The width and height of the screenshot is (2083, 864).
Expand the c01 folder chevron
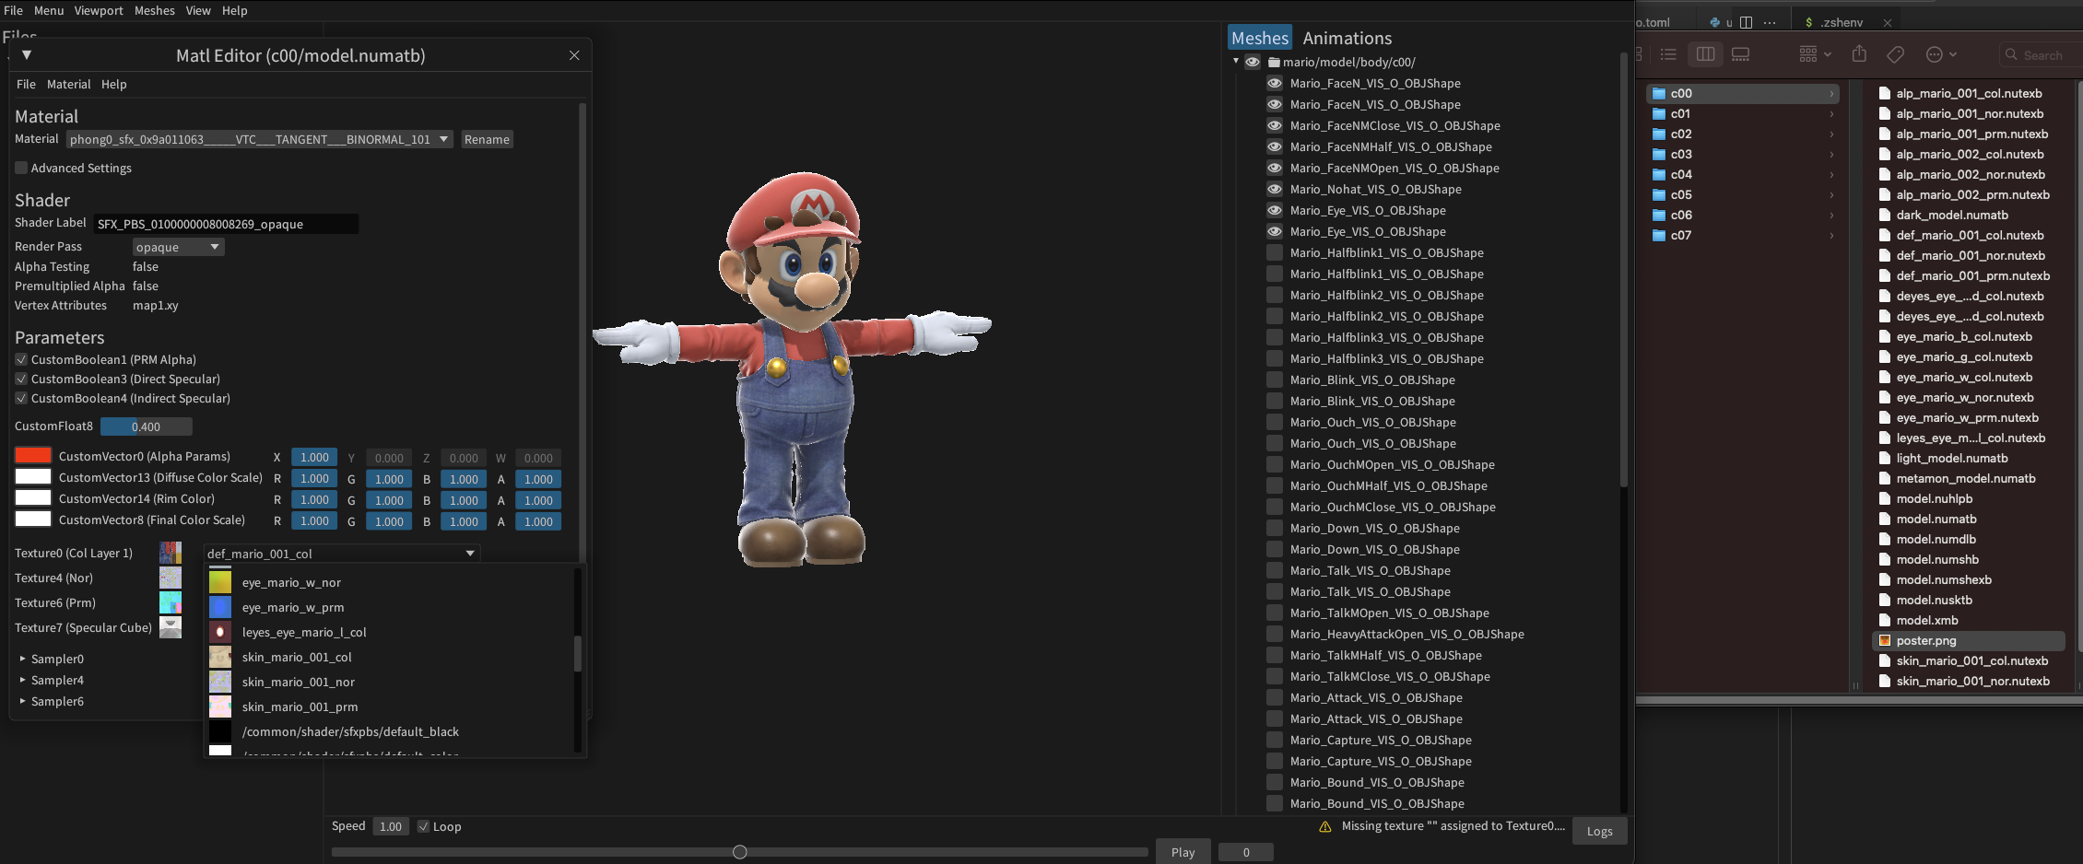(x=1832, y=113)
